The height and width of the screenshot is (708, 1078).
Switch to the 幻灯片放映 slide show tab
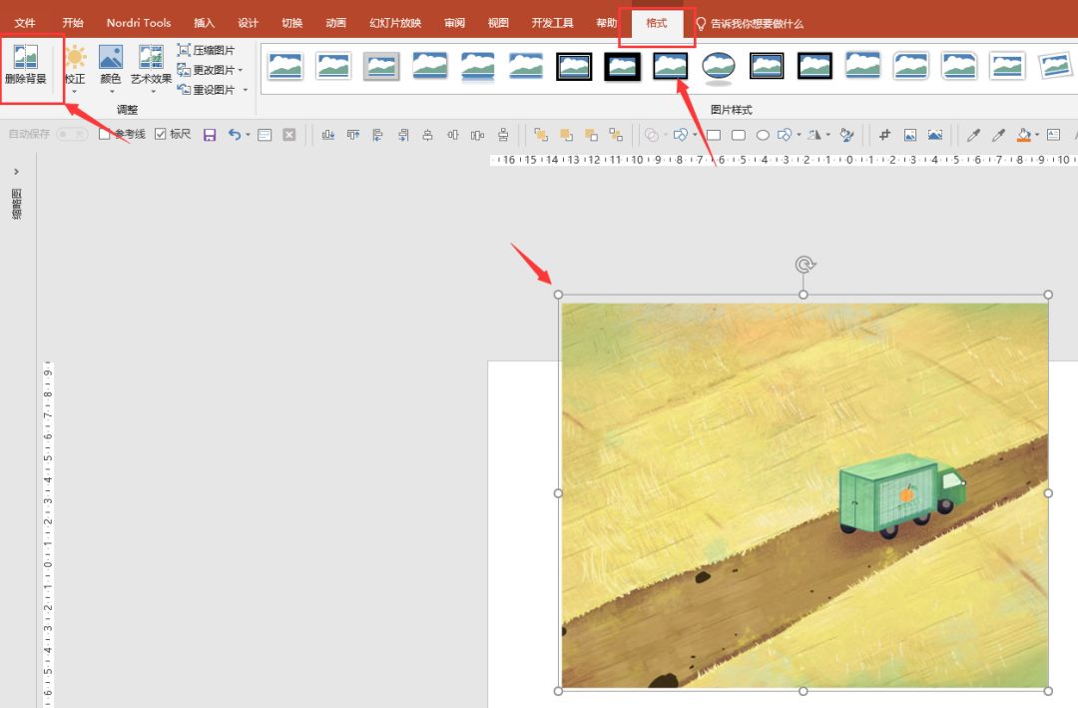pyautogui.click(x=395, y=23)
